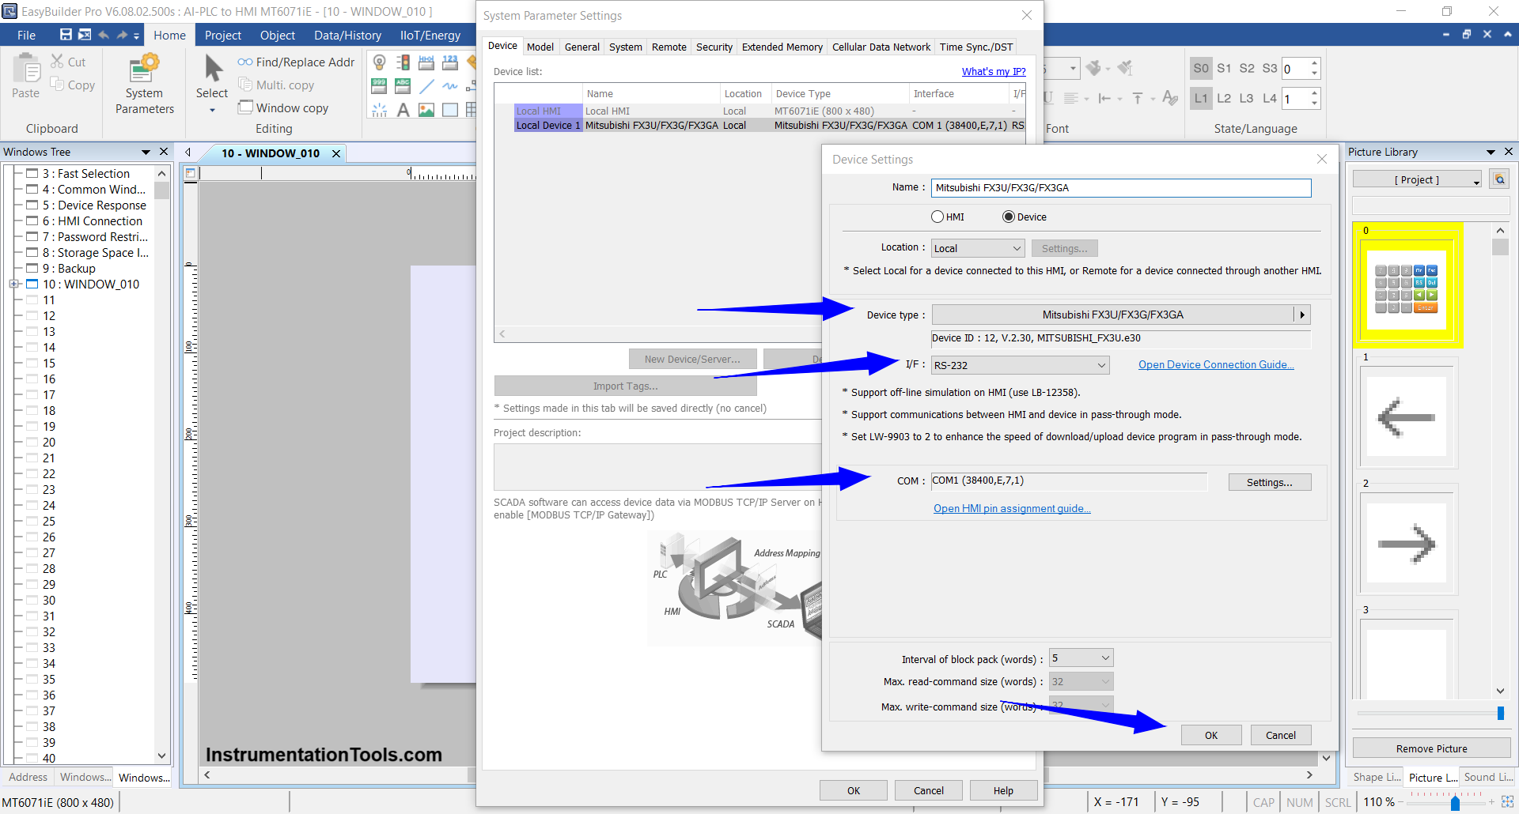The image size is (1519, 814).
Task: Switch to the Model tab
Action: (540, 47)
